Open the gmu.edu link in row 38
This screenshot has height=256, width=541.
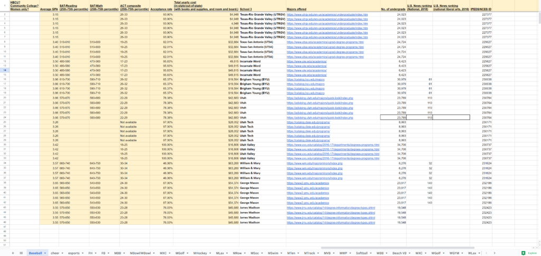pos(308,183)
